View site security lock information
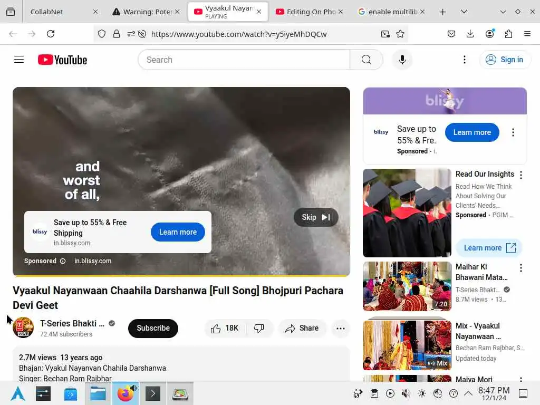Screen dimensions: 540x405 coord(117,34)
